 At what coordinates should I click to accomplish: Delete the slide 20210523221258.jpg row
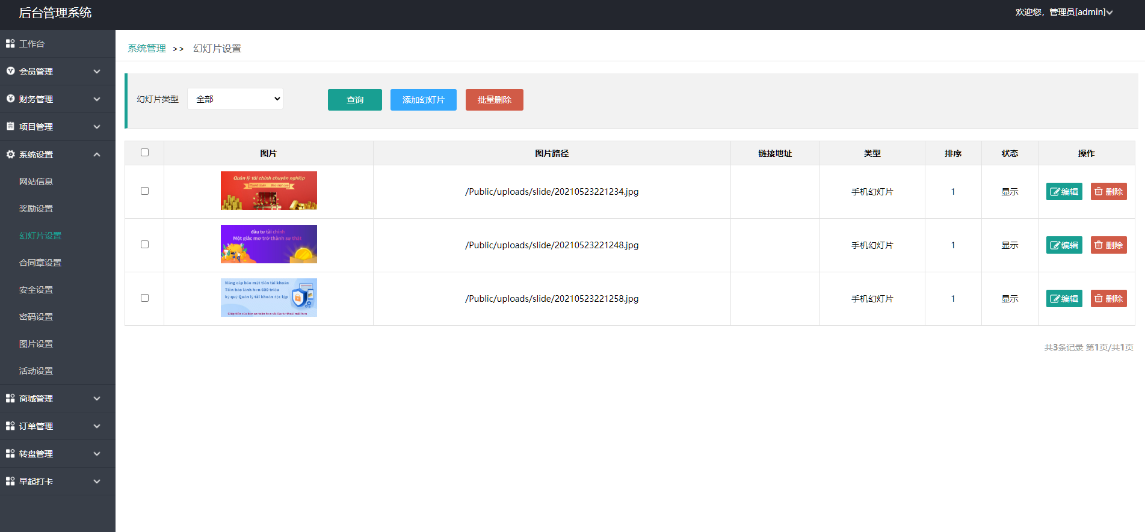(x=1108, y=299)
